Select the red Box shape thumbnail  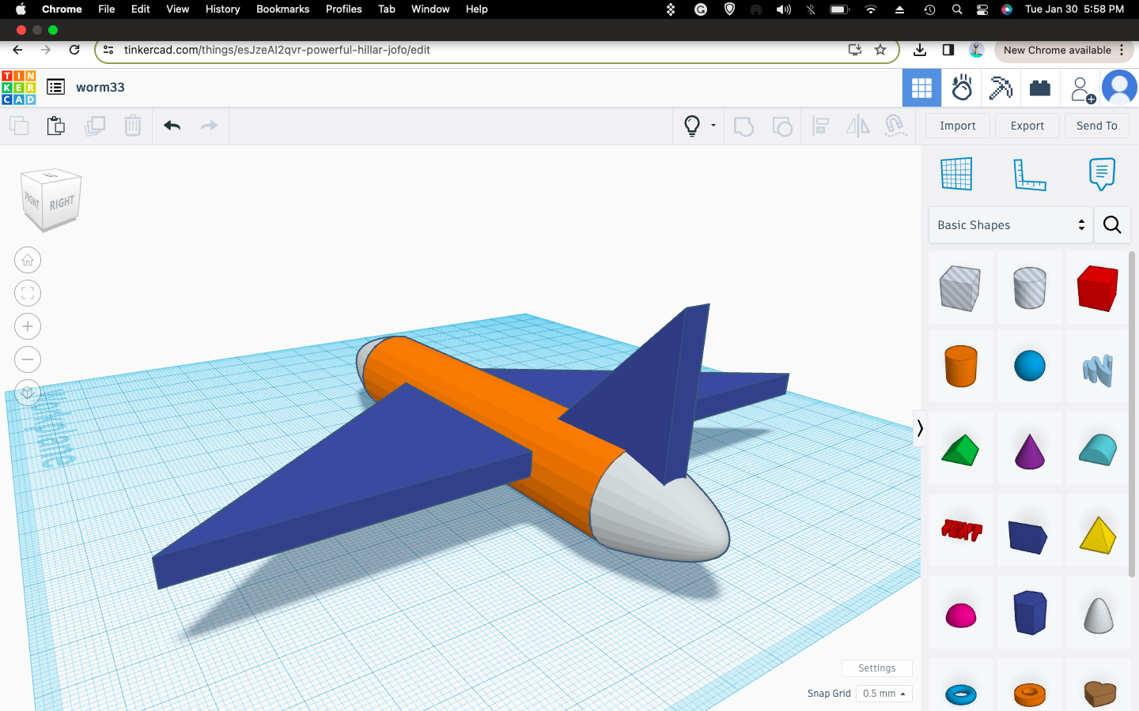click(1098, 288)
